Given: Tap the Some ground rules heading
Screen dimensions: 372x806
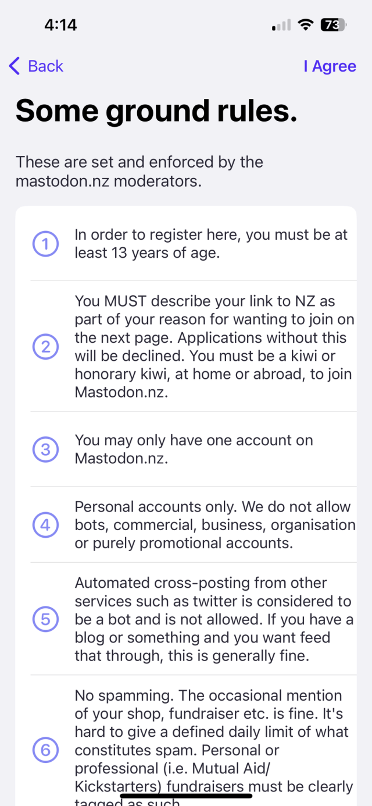Looking at the screenshot, I should 156,111.
